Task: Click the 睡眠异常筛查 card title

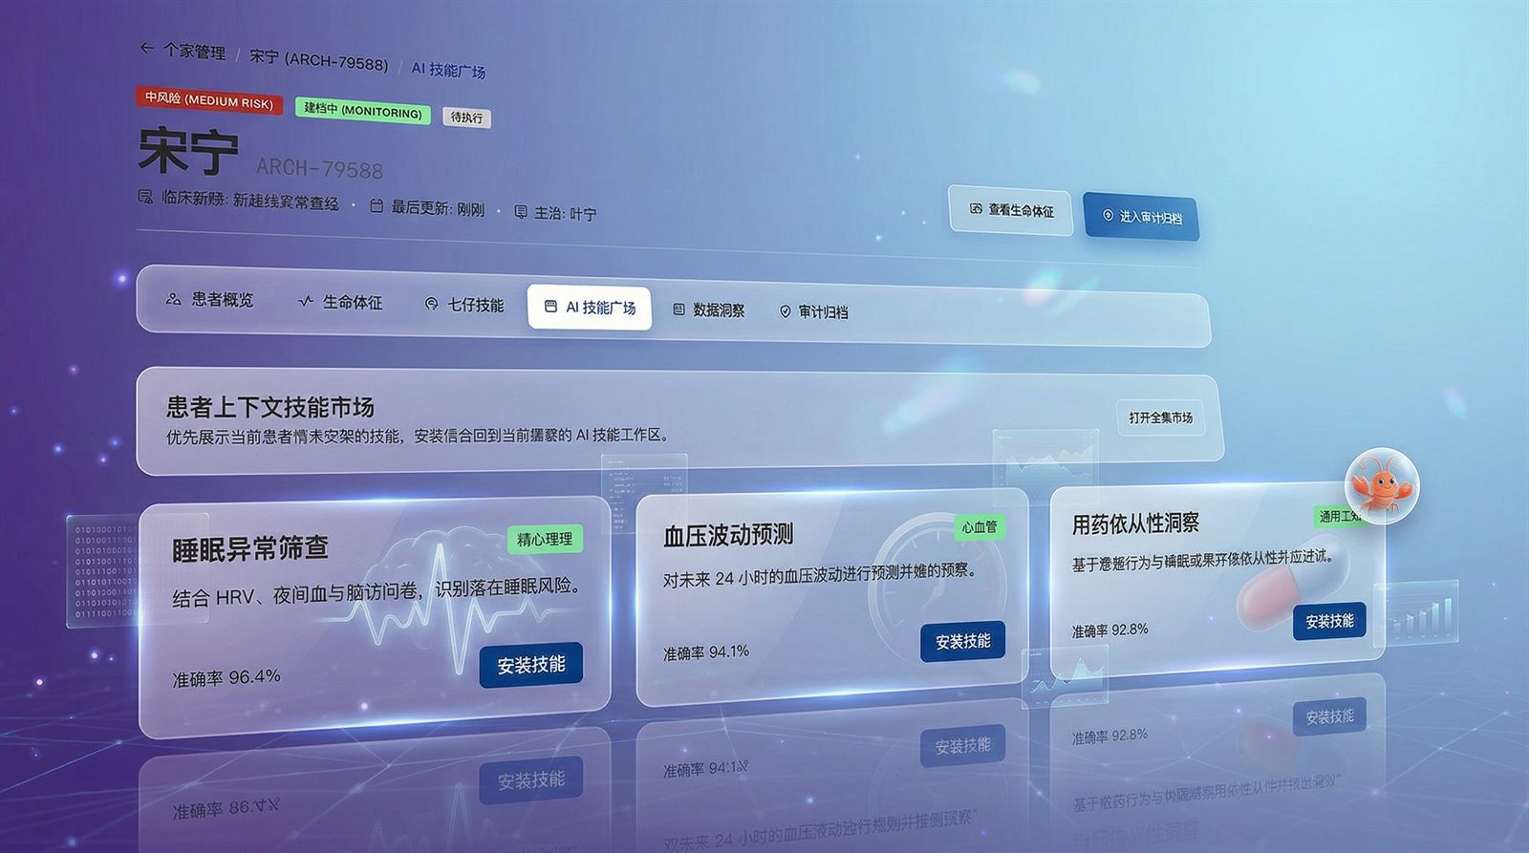Action: pos(250,548)
